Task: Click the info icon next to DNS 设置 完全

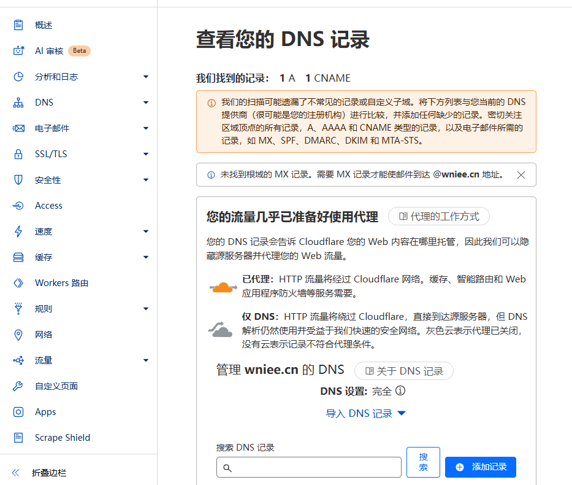Action: [x=400, y=391]
